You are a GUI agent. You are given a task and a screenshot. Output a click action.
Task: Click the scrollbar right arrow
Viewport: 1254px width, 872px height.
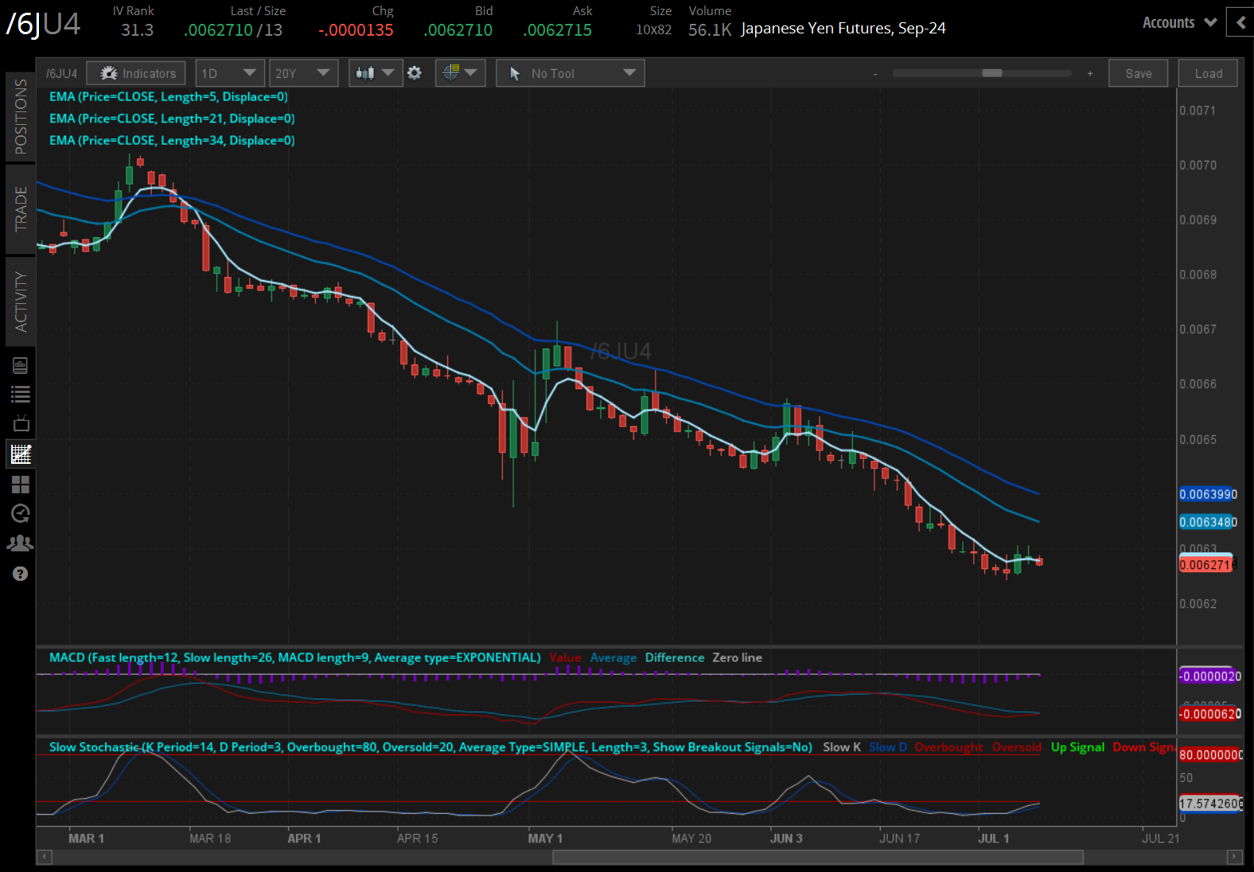coord(1234,857)
